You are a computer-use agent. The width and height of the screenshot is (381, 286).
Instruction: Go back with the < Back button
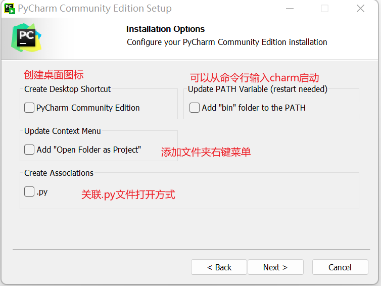[x=219, y=267]
